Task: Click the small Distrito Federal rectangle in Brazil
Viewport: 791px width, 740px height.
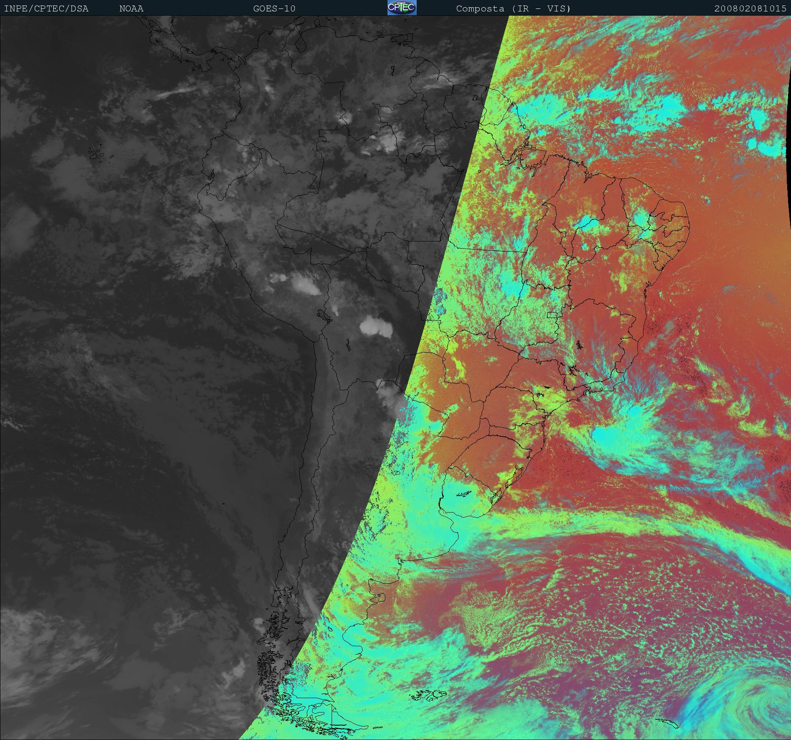Action: click(x=552, y=315)
